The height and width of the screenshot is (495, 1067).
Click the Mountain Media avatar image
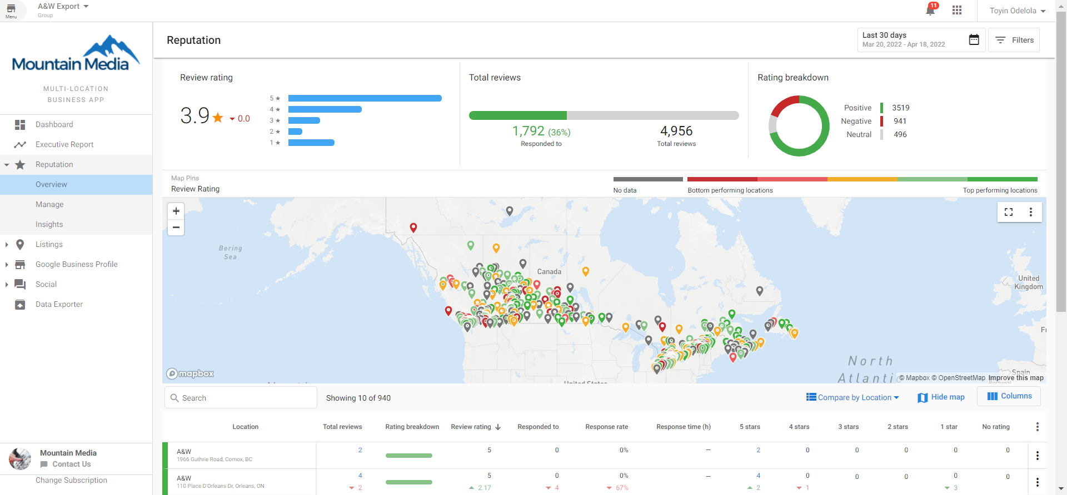20,459
